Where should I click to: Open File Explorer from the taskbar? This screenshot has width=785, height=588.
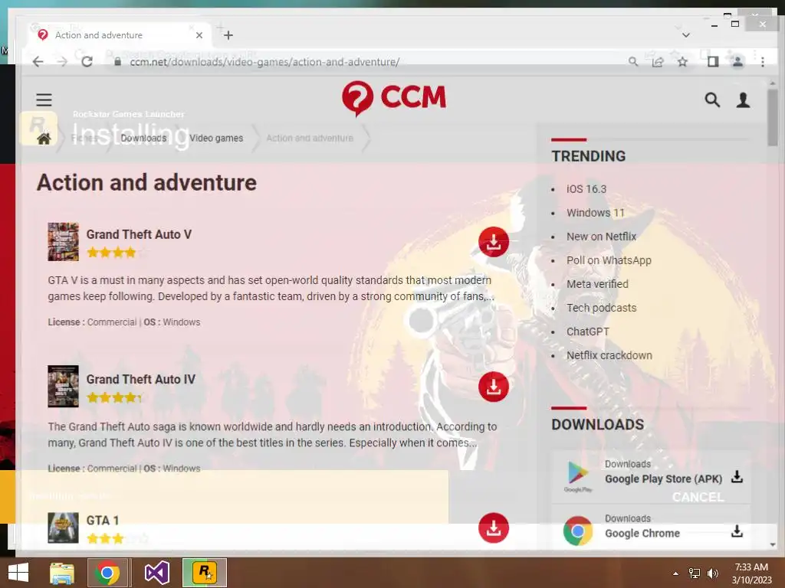pos(62,573)
